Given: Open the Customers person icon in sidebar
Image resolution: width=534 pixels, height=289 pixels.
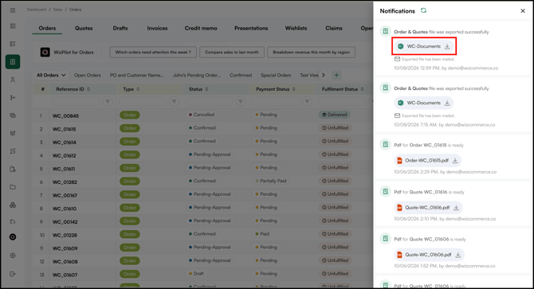Looking at the screenshot, I should tap(13, 80).
